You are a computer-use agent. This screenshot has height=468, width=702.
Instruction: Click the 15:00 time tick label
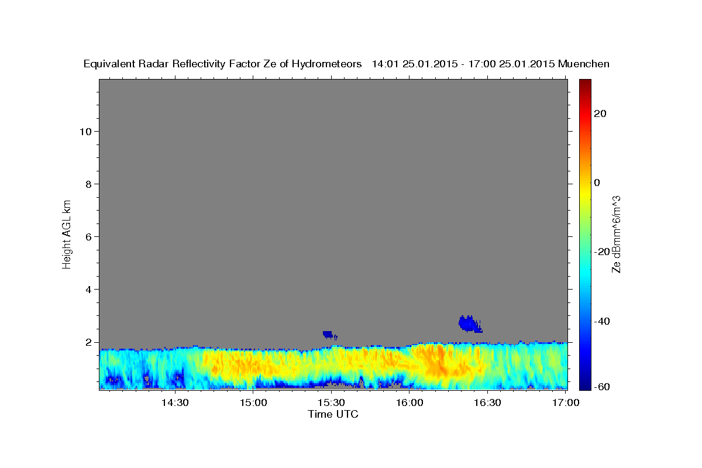point(253,402)
